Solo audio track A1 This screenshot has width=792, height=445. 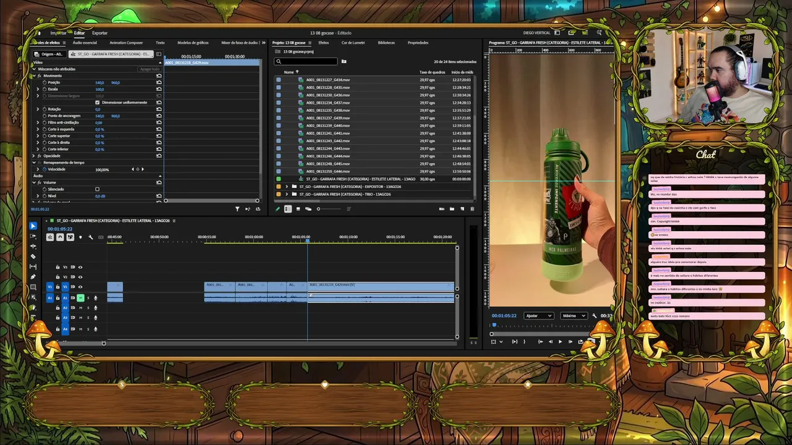(x=88, y=298)
